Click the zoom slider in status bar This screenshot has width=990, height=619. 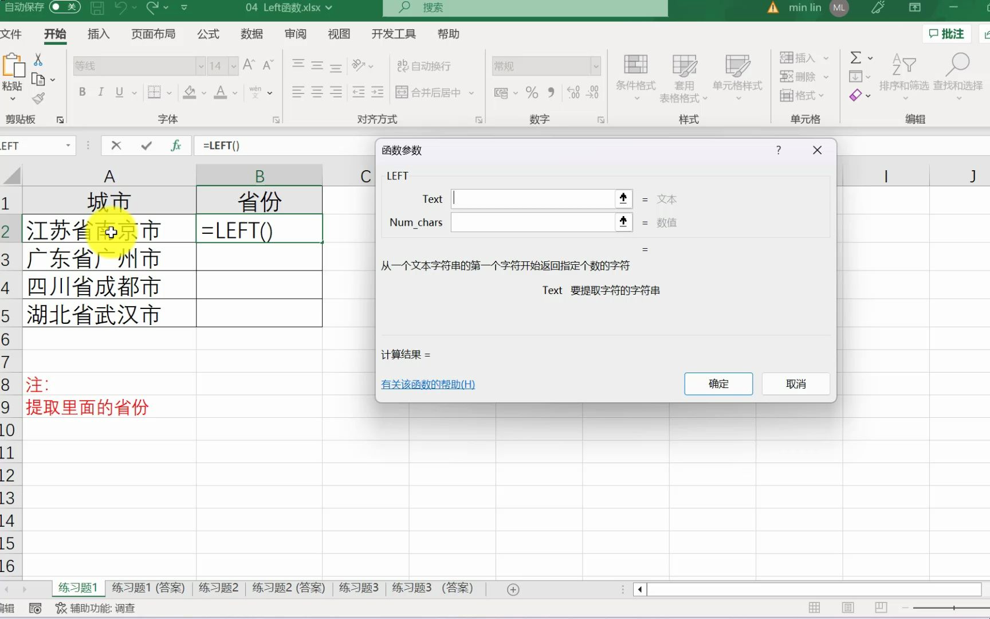point(951,608)
